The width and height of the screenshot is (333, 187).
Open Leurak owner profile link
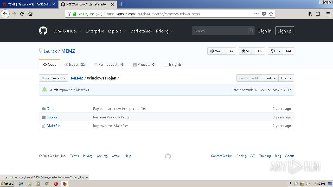pos(50,51)
